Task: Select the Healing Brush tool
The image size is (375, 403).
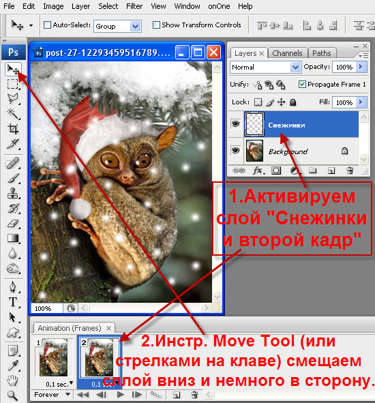Action: coord(13,164)
